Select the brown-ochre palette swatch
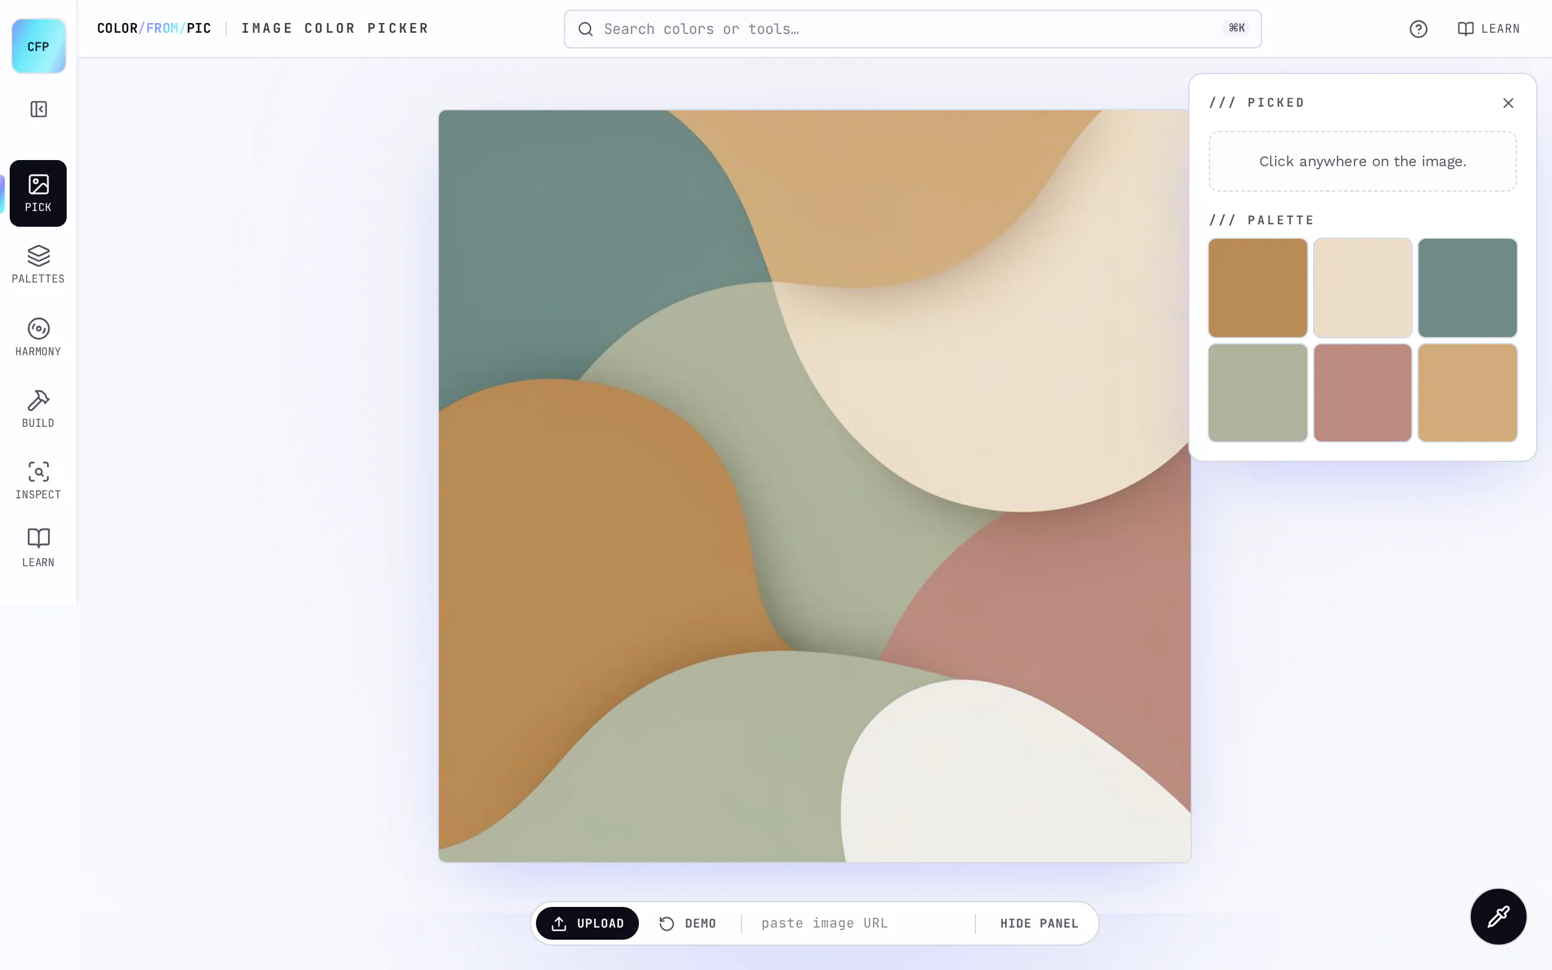This screenshot has width=1552, height=970. tap(1257, 287)
